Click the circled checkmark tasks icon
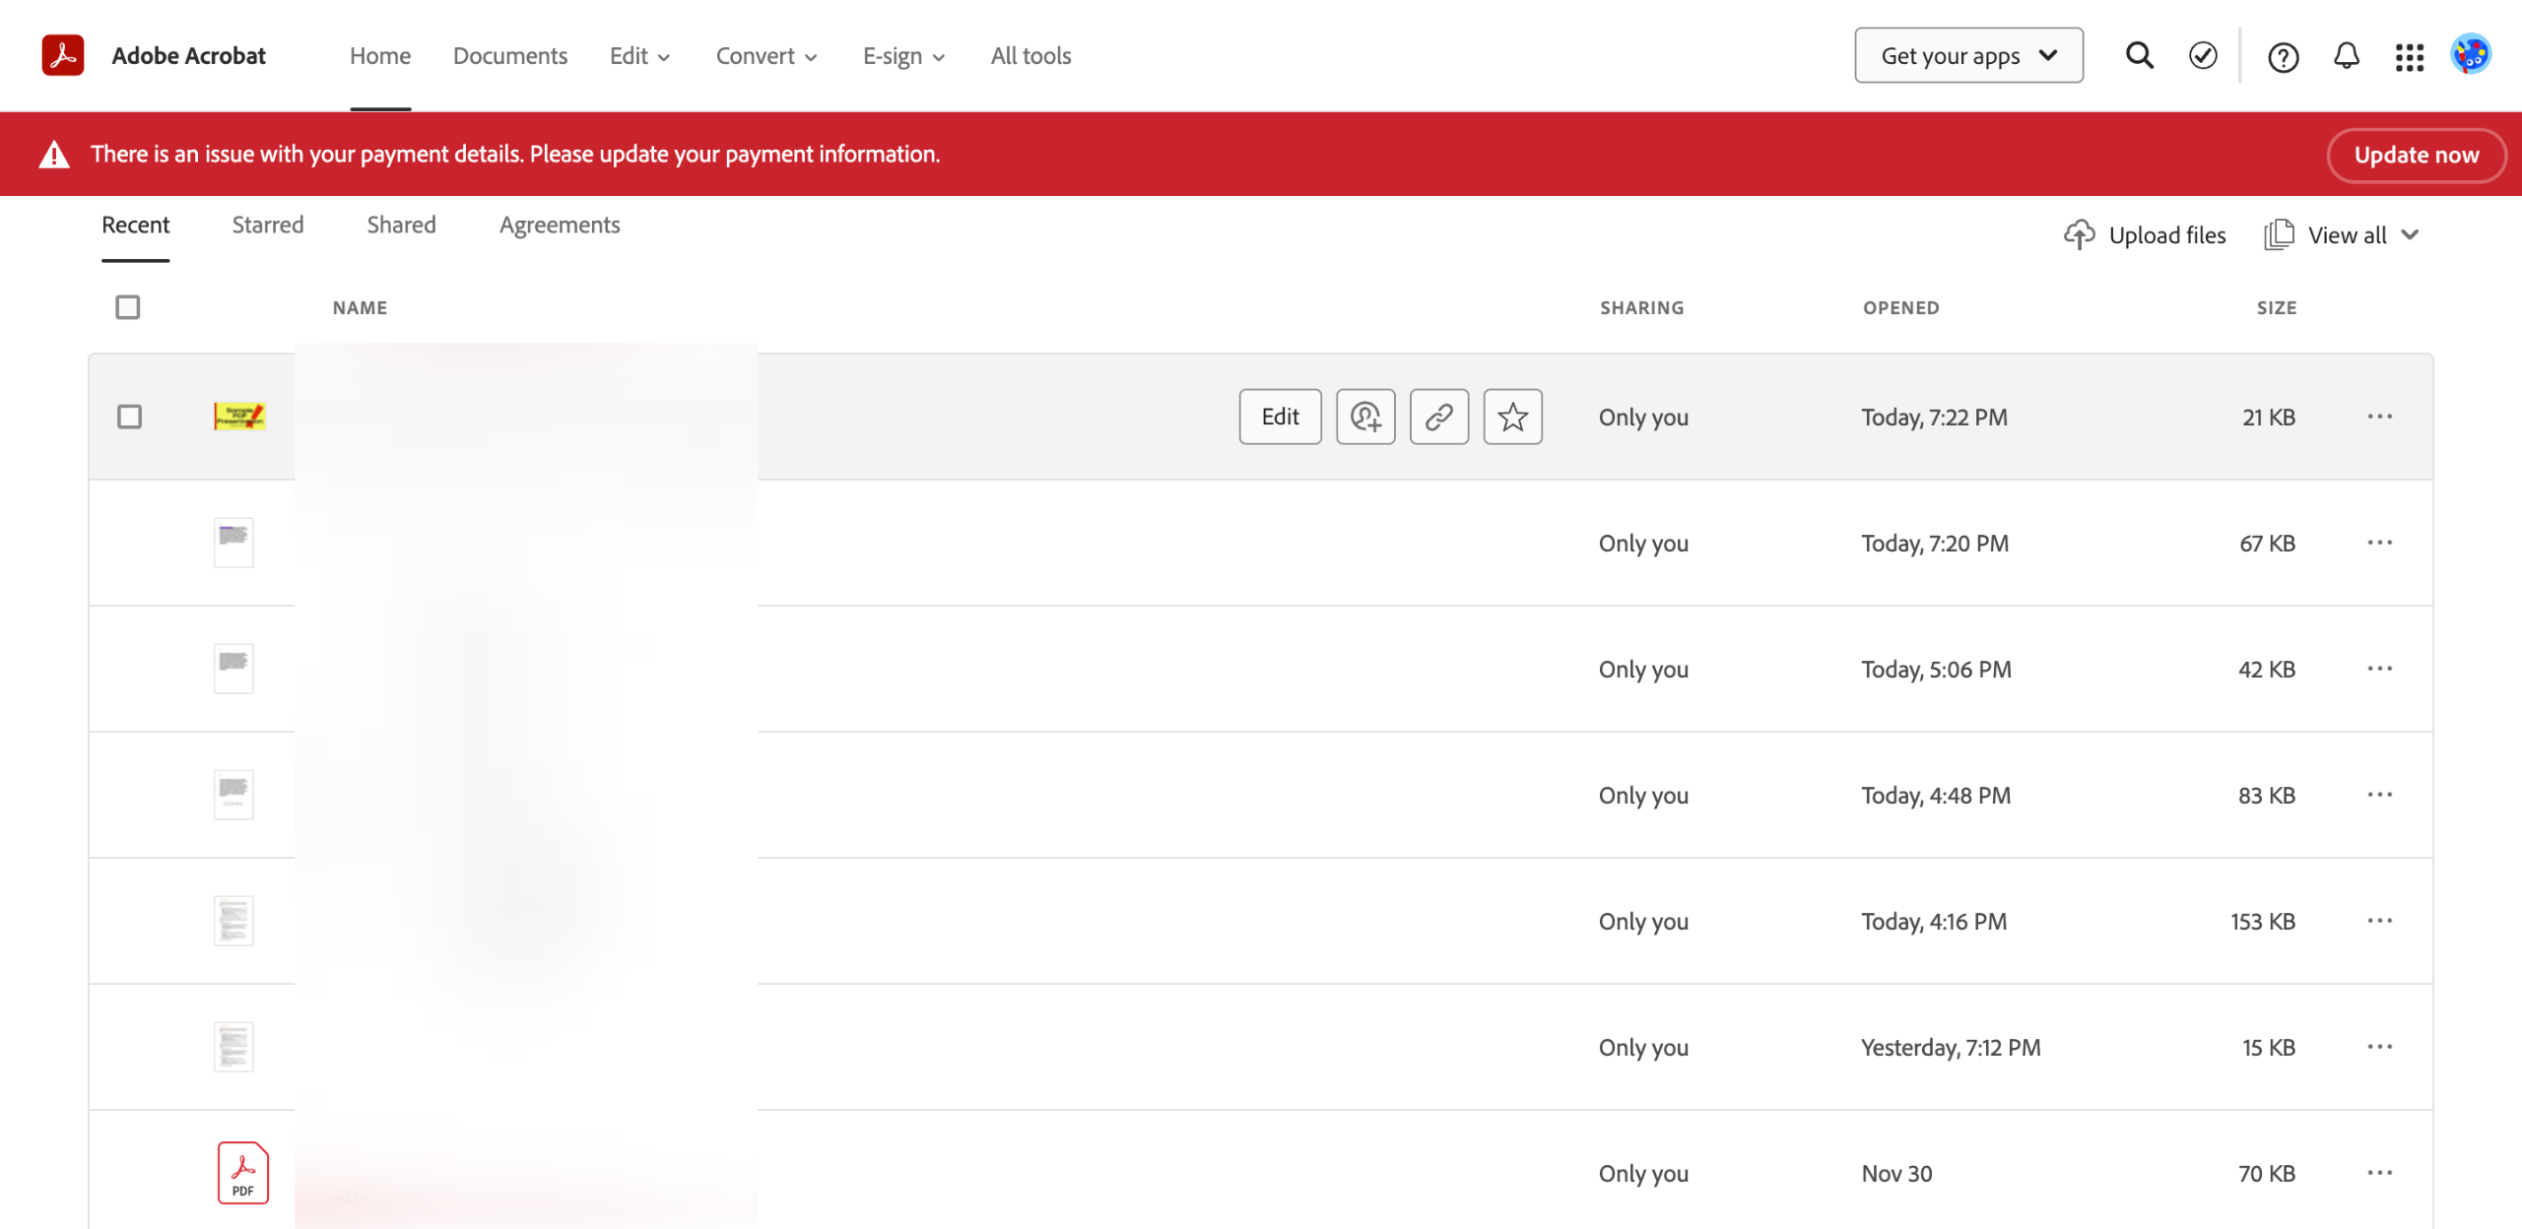This screenshot has height=1229, width=2522. (x=2203, y=55)
